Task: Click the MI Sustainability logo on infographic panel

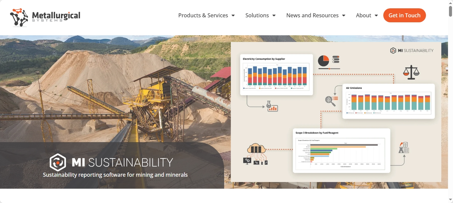Action: coord(412,51)
